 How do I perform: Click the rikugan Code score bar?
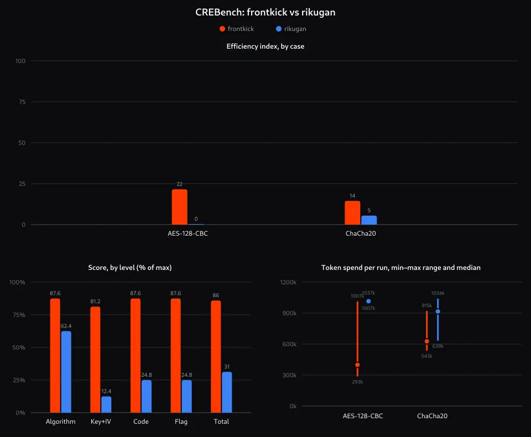pos(146,397)
